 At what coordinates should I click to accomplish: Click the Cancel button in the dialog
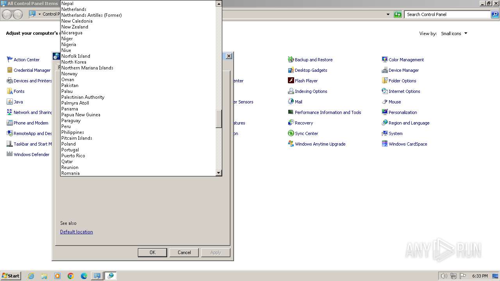click(184, 253)
